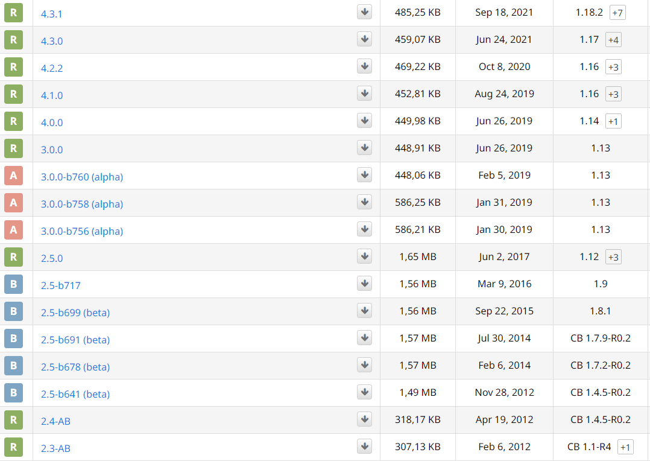Download the 3.0.0-b760 alpha build
The height and width of the screenshot is (461, 650).
[x=364, y=175]
